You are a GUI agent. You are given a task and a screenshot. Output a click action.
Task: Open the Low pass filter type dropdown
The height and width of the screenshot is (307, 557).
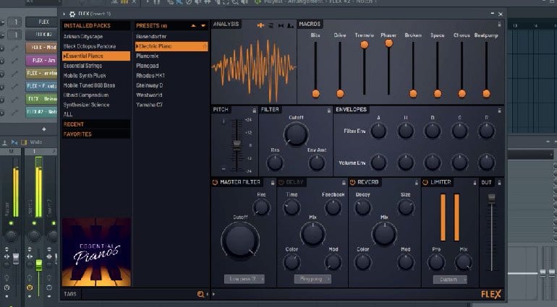[x=244, y=279]
